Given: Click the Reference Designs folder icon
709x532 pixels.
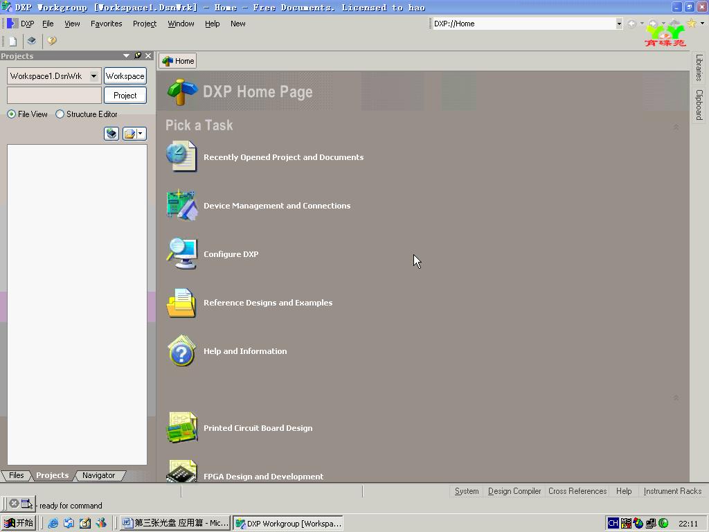Looking at the screenshot, I should pyautogui.click(x=181, y=303).
